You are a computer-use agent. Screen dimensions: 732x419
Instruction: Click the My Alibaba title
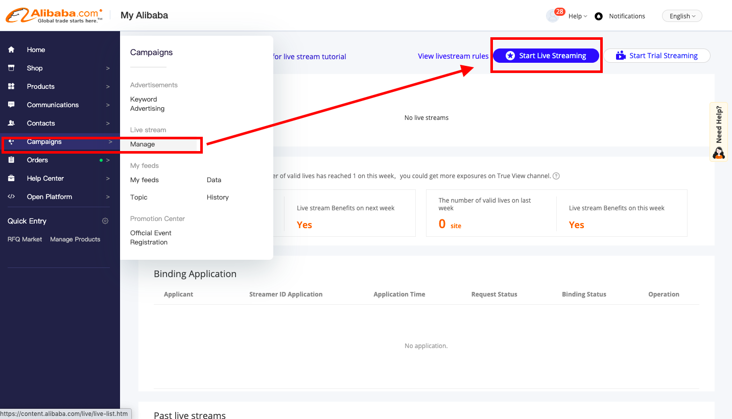144,15
